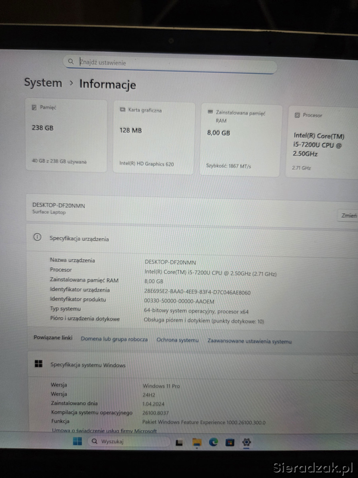Click the Settings gear taskbar icon
Viewport: 358px width, 478px height.
click(x=246, y=442)
